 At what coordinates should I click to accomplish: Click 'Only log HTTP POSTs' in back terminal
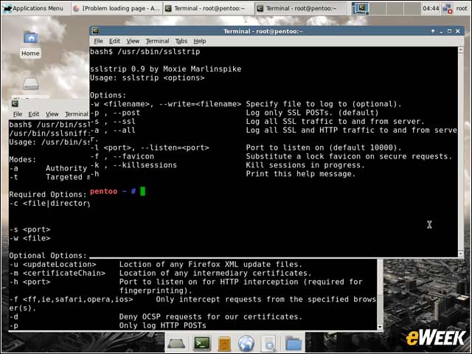162,326
